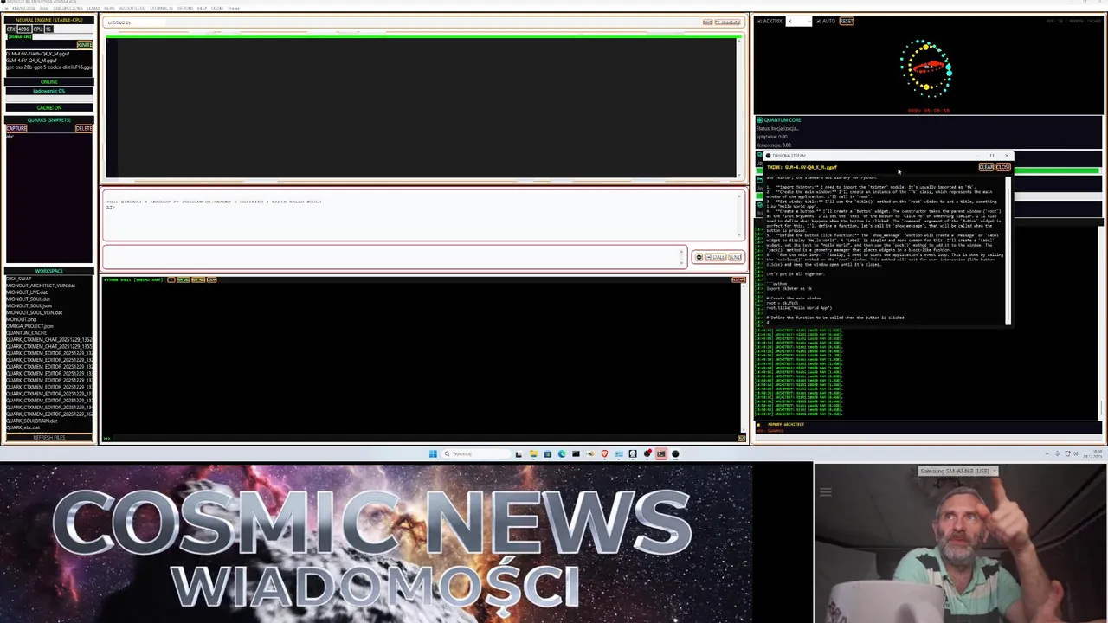Click the Windows Start button
This screenshot has width=1108, height=623.
[433, 453]
